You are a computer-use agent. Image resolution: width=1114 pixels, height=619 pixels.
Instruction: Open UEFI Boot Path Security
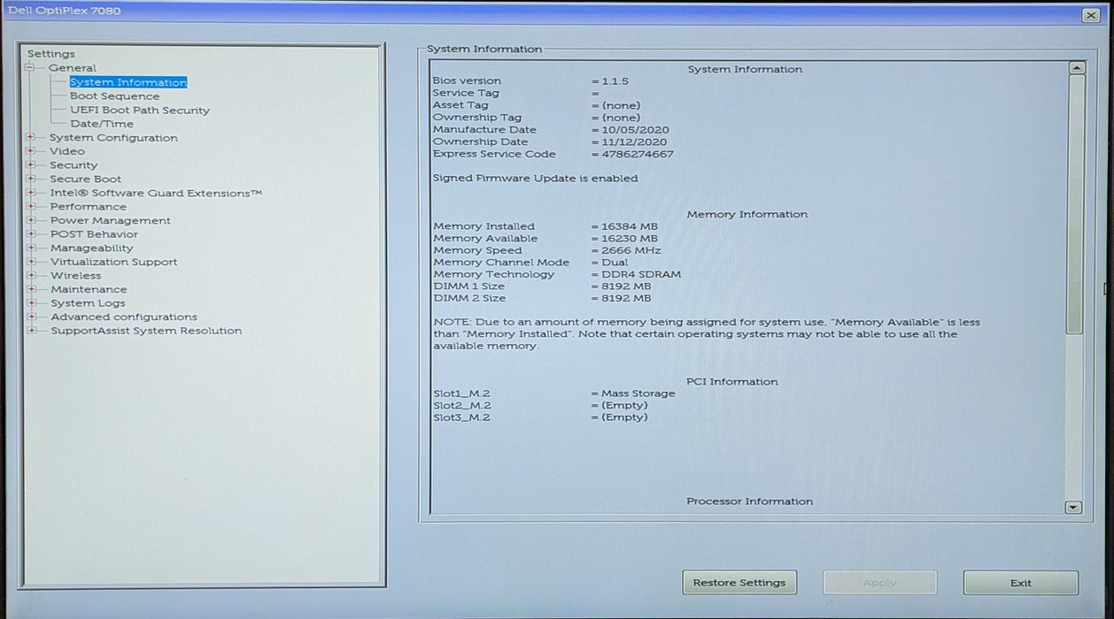point(140,111)
